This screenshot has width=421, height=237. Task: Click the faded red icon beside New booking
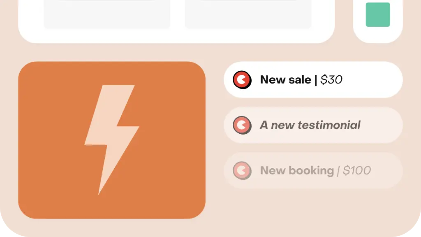point(242,171)
